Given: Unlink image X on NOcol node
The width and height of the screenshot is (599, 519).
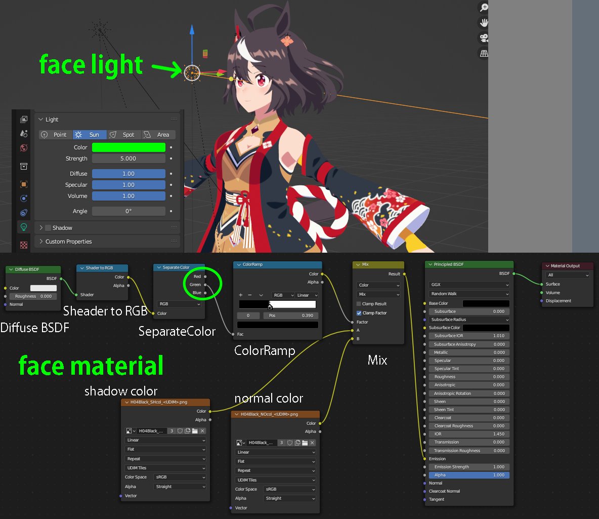Looking at the screenshot, I should (x=312, y=443).
